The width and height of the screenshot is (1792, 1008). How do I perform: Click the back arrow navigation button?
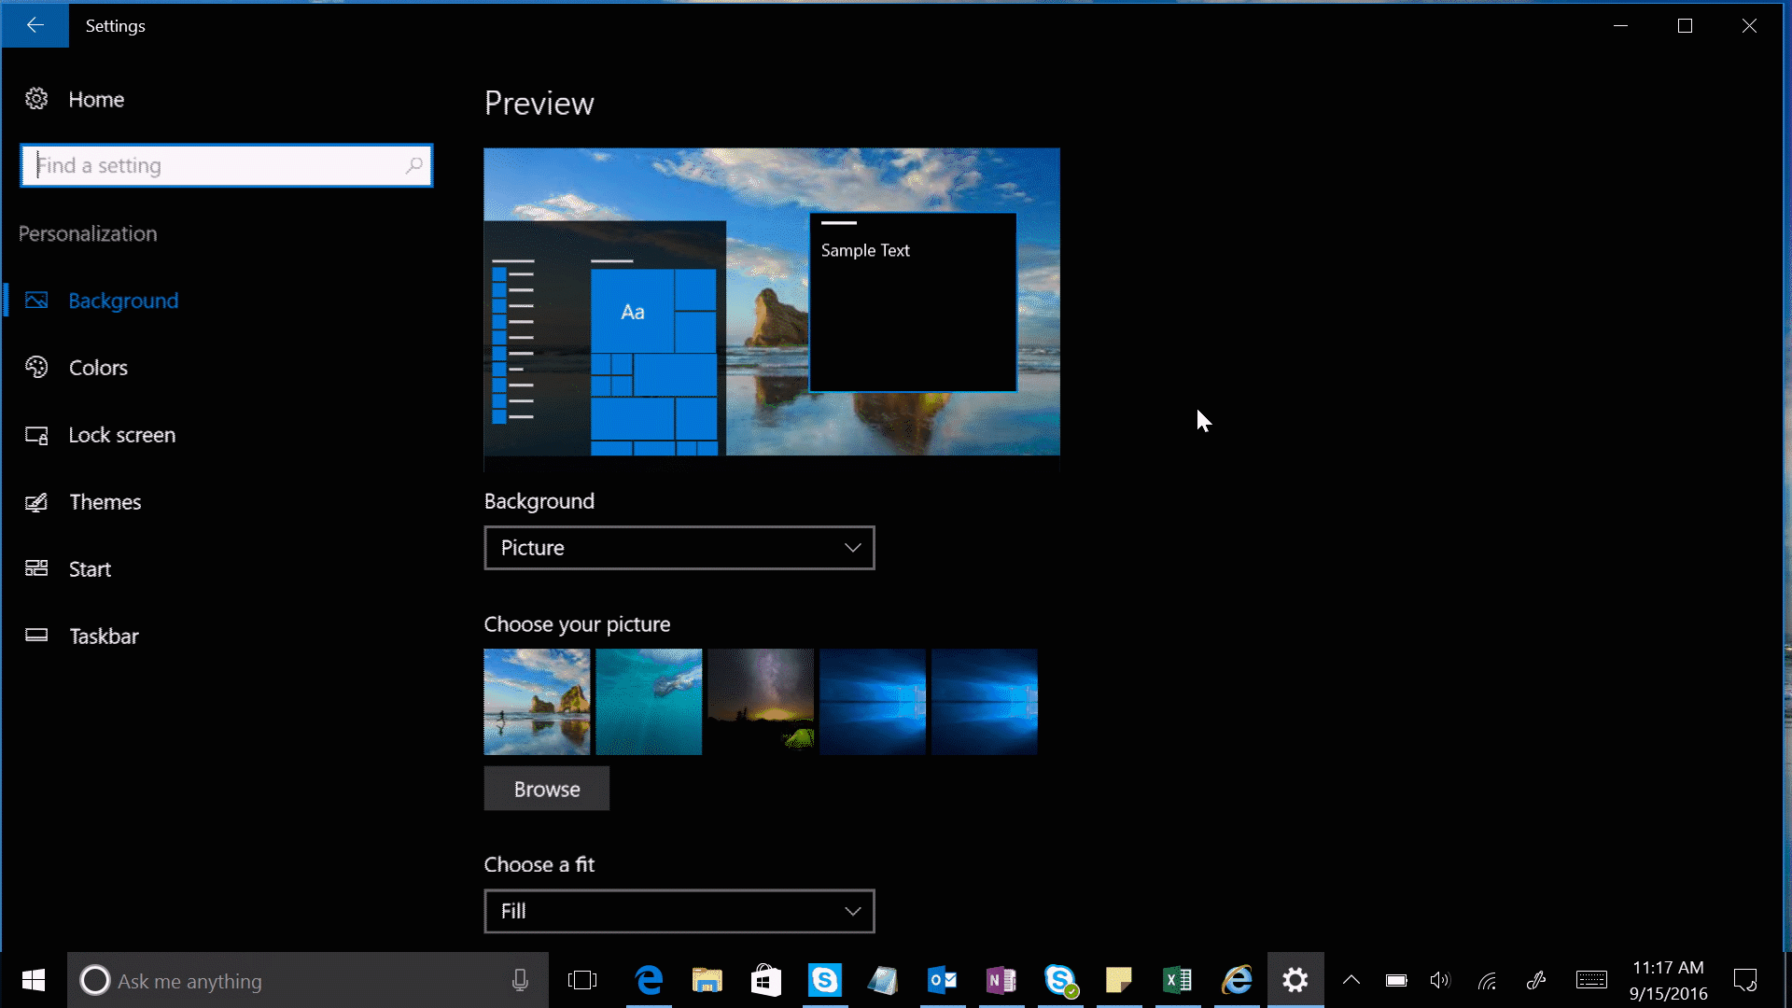click(x=35, y=23)
